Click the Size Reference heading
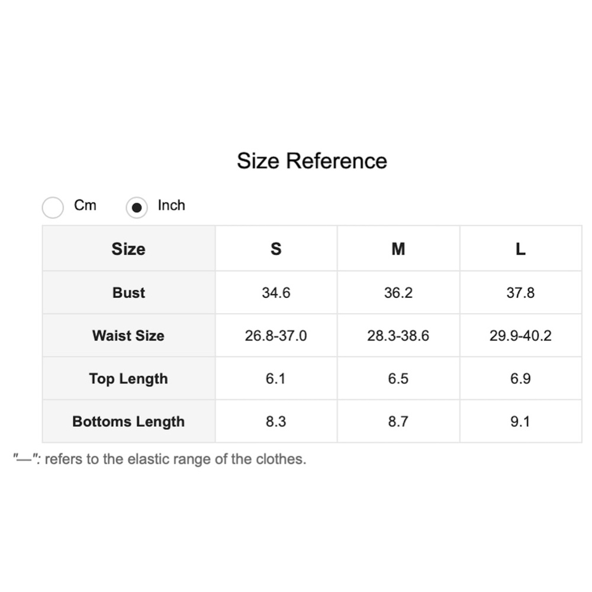Viewport: 592px width, 592px height. (x=312, y=161)
